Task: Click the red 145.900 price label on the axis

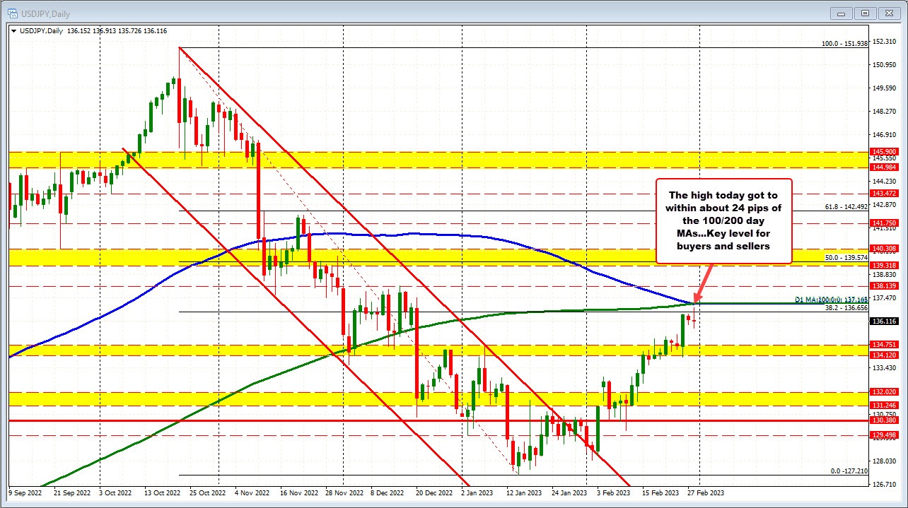Action: pyautogui.click(x=883, y=151)
